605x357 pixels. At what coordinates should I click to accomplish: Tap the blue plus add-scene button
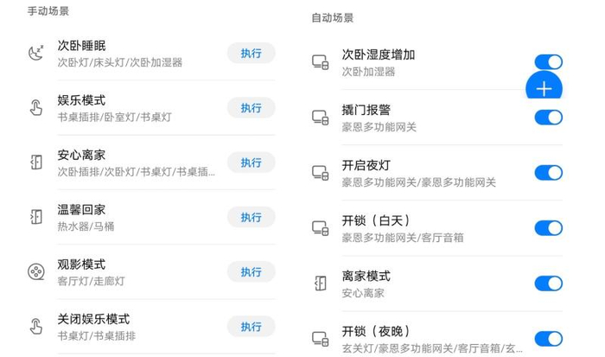(544, 88)
